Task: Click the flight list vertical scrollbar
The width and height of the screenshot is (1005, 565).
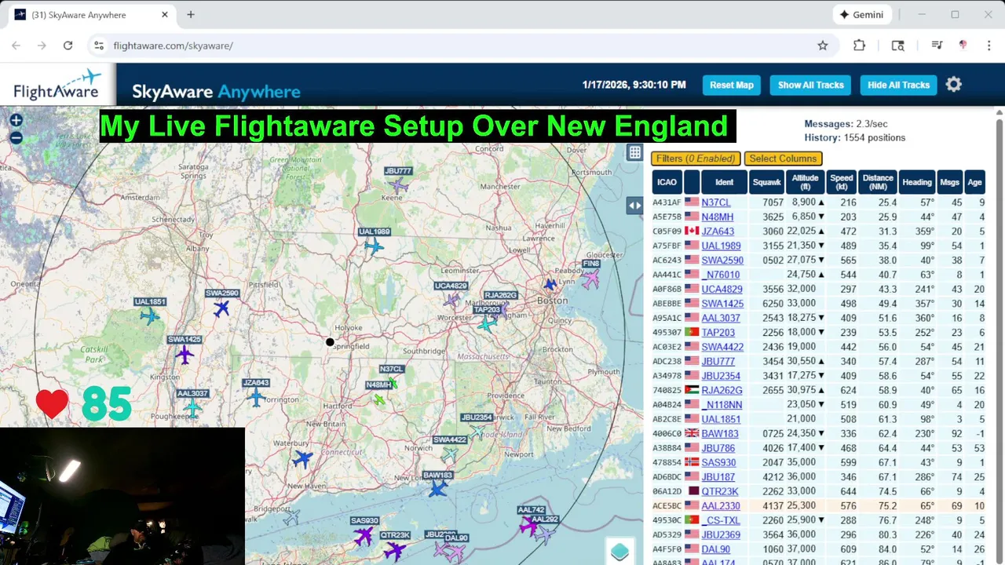Action: tap(999, 337)
